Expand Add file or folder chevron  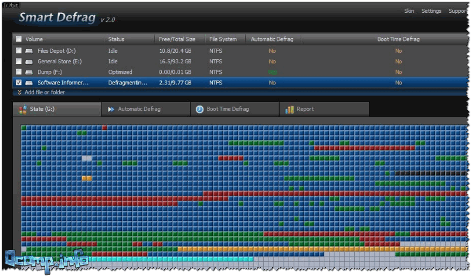(x=19, y=93)
